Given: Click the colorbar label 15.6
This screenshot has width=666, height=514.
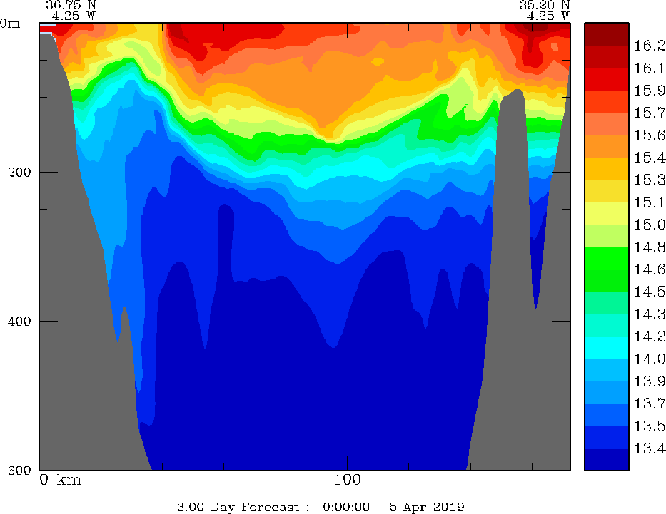Looking at the screenshot, I should pyautogui.click(x=650, y=135).
